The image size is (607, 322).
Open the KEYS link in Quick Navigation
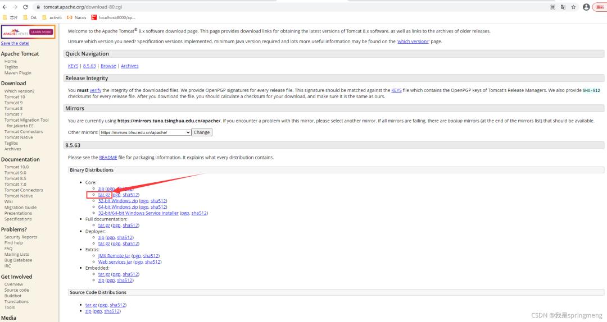pos(73,66)
